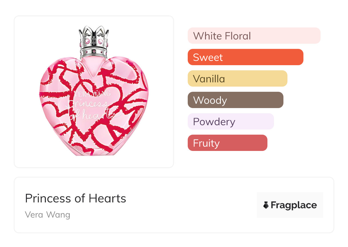Click the Fragplace perfume bottle logo icon
This screenshot has height=247, width=348.
266,205
